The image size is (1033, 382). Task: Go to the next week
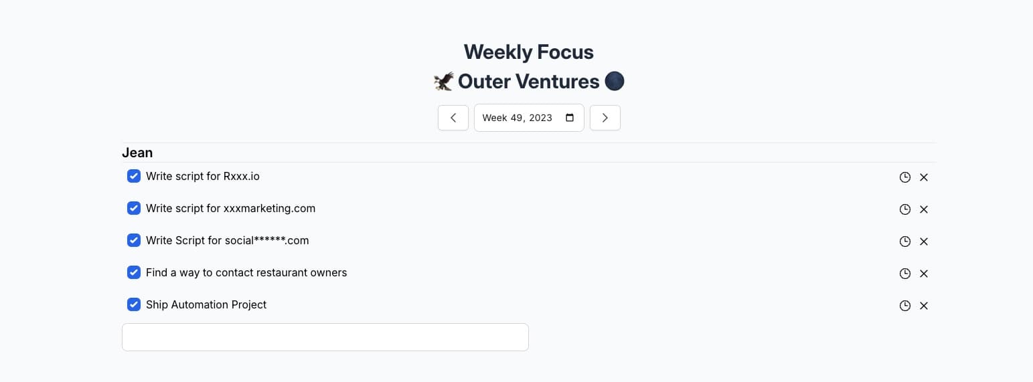605,118
